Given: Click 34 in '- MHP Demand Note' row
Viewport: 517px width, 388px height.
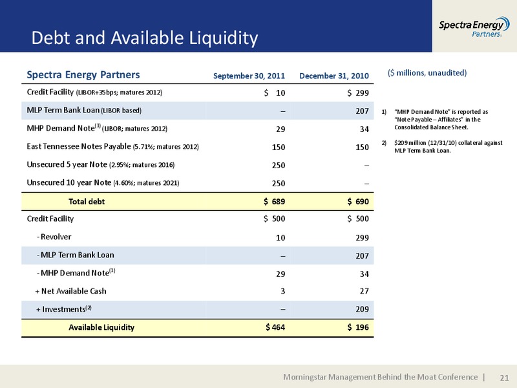Looking at the screenshot, I should (364, 274).
